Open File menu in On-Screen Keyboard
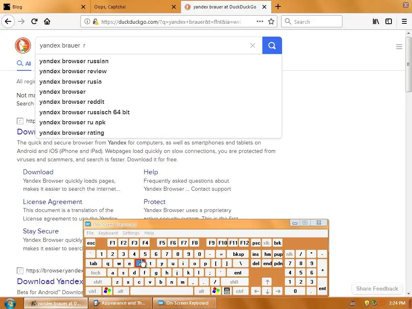Image resolution: width=412 pixels, height=309 pixels. tap(90, 233)
